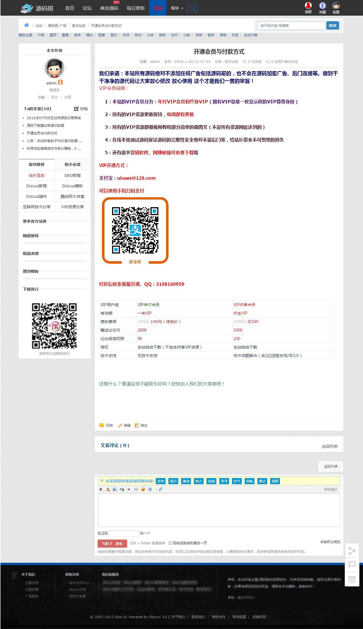Click the floating share icon

[x=352, y=551]
